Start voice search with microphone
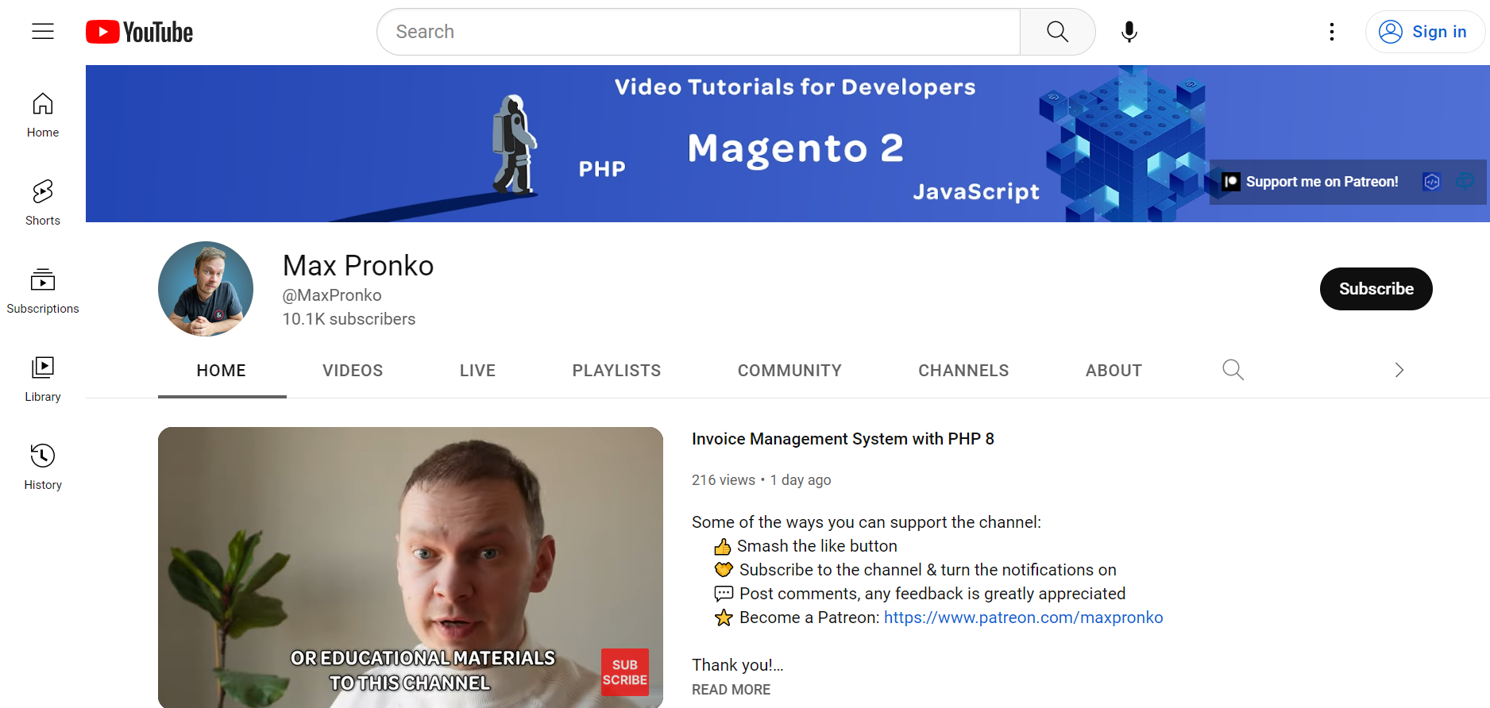 coord(1129,32)
